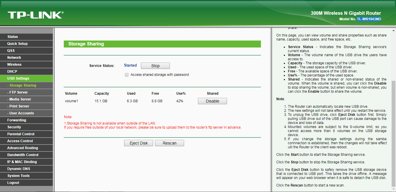Open Print Server submenu
The width and height of the screenshot is (396, 192).
[x=19, y=106]
